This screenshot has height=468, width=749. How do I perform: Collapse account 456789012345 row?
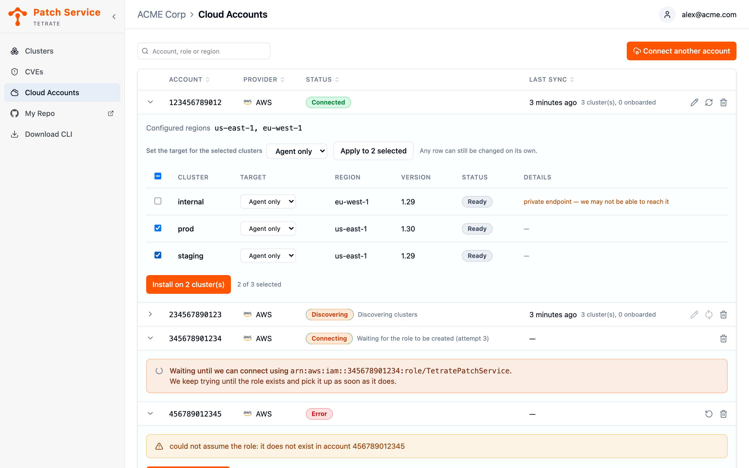click(150, 413)
